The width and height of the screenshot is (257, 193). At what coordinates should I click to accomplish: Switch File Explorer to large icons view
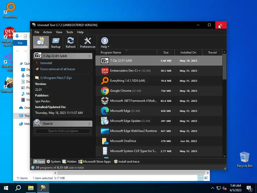click(x=206, y=178)
